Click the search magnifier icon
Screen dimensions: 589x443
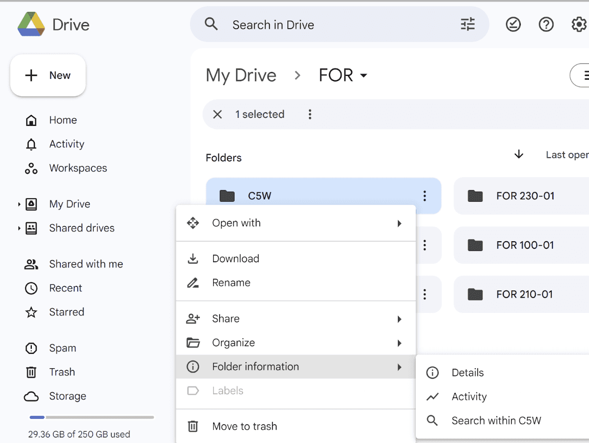(211, 25)
